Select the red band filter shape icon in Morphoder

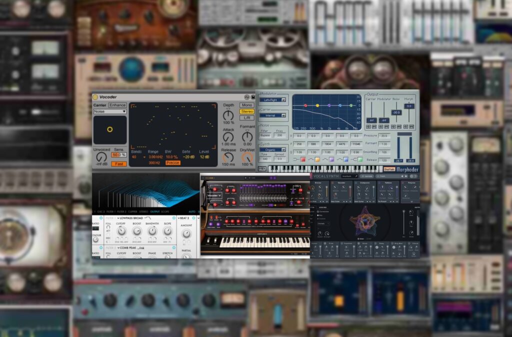pyautogui.click(x=302, y=159)
